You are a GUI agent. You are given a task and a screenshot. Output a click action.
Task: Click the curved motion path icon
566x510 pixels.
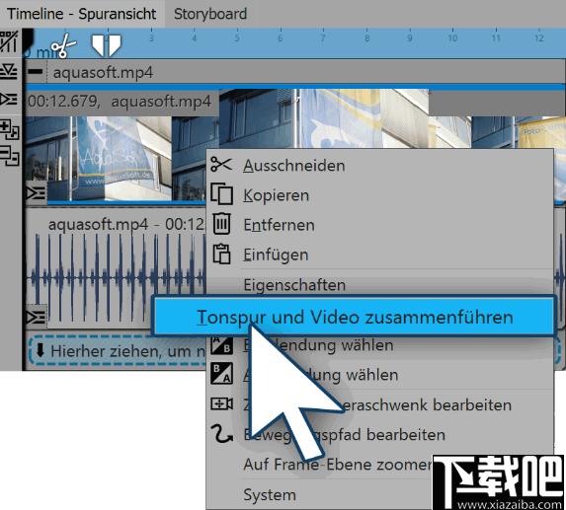click(x=221, y=434)
